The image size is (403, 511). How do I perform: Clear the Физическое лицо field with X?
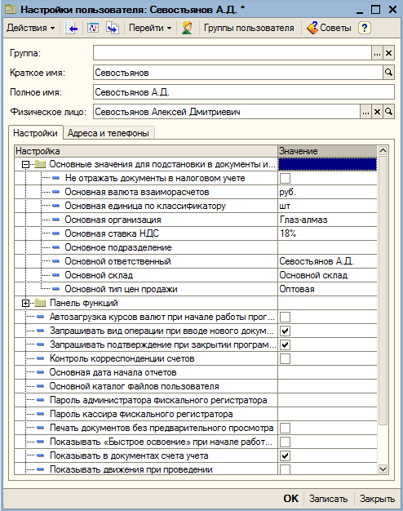pyautogui.click(x=377, y=112)
